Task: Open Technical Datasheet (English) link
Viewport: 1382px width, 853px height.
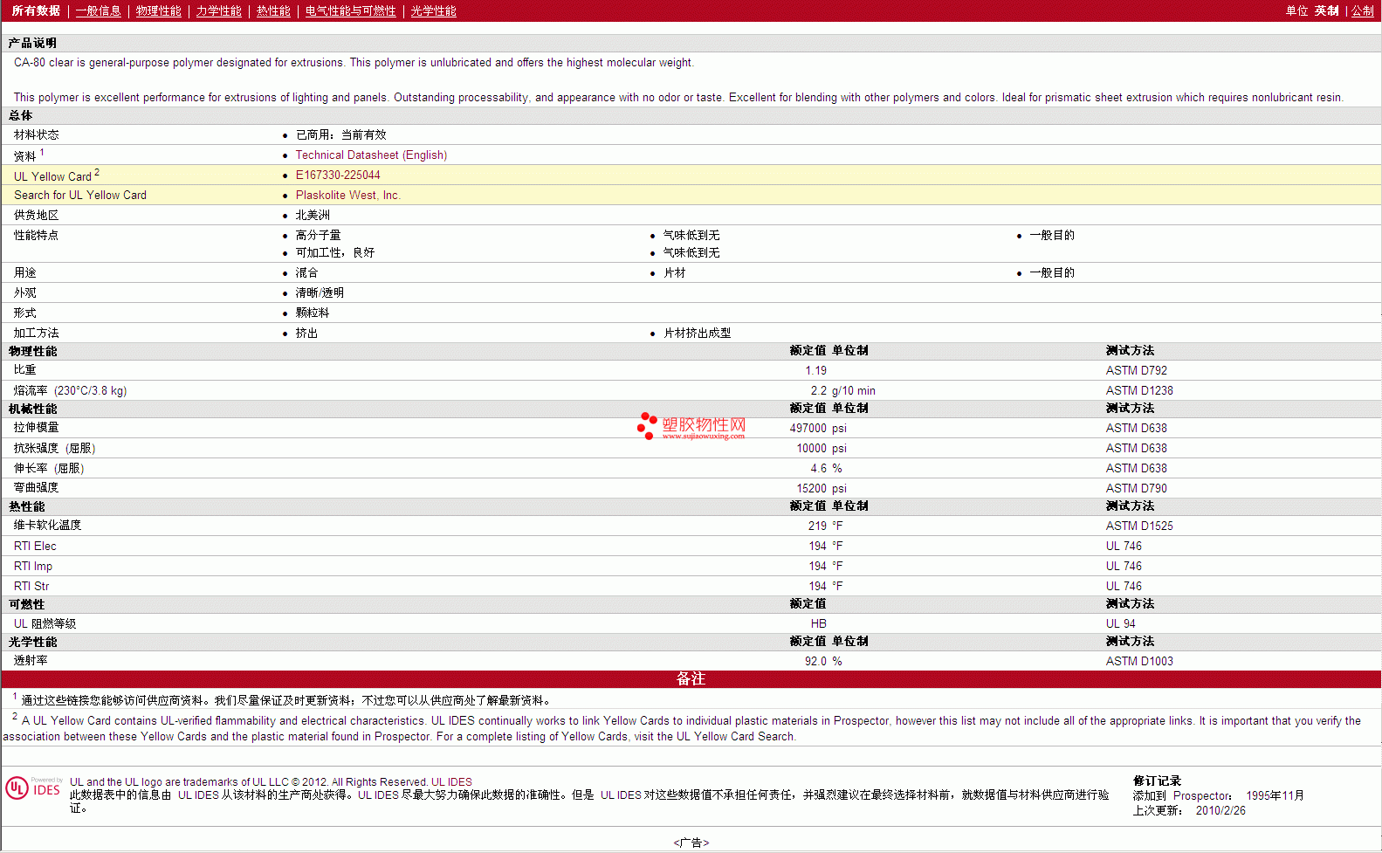Action: 371,155
